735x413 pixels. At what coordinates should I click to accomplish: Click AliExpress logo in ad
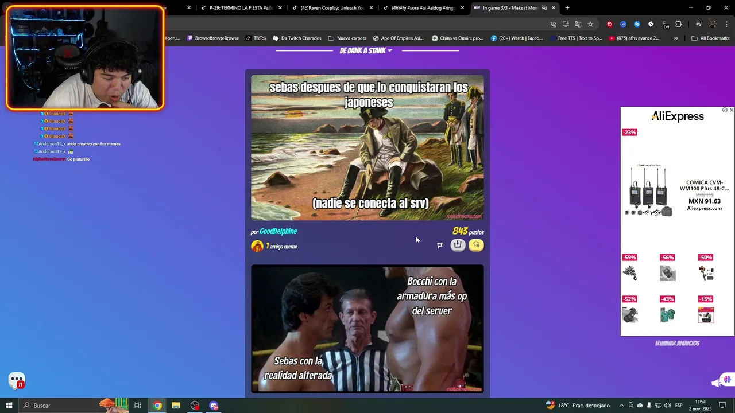678,116
